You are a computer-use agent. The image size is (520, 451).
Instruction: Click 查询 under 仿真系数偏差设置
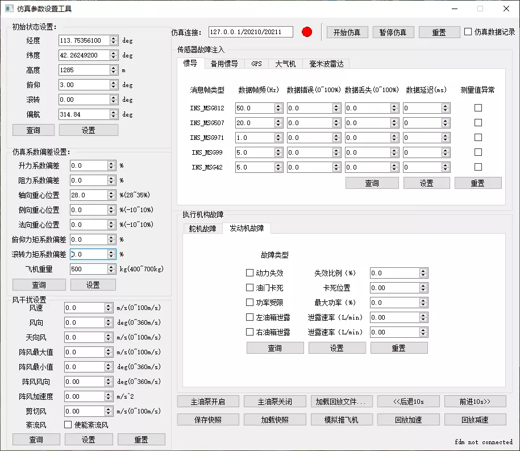[39, 285]
